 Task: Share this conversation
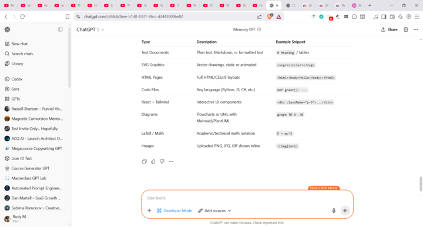pos(389,29)
